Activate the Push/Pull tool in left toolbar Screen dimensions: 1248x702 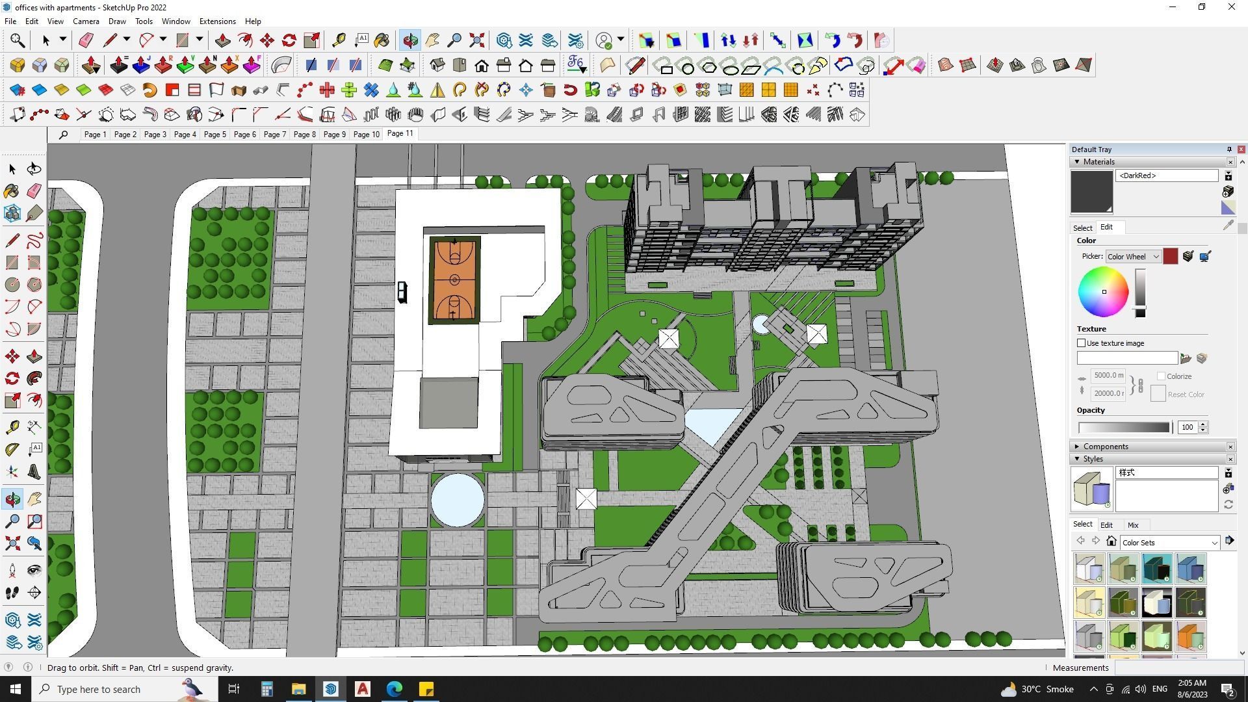click(x=34, y=356)
